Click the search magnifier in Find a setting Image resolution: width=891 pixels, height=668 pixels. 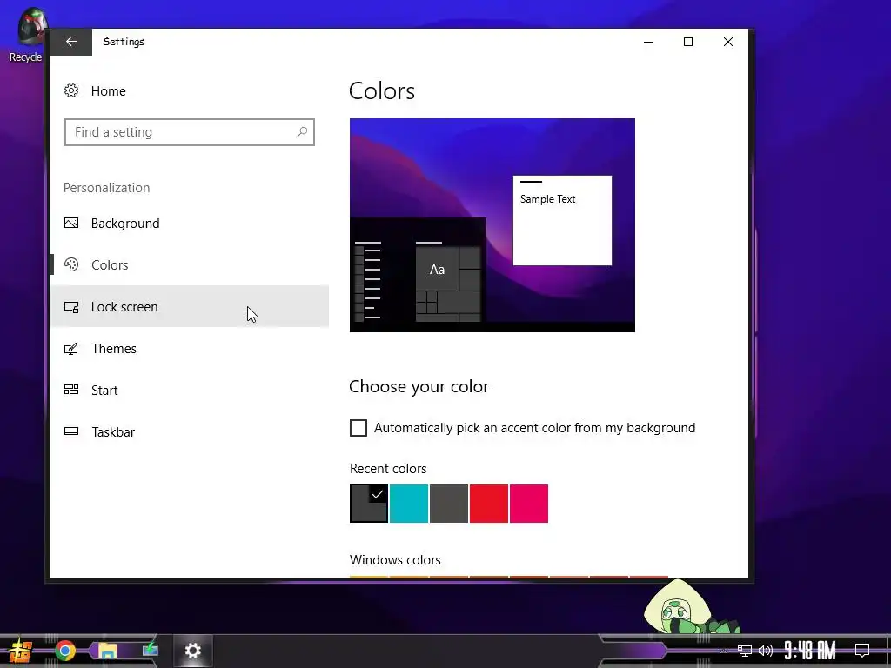point(302,132)
